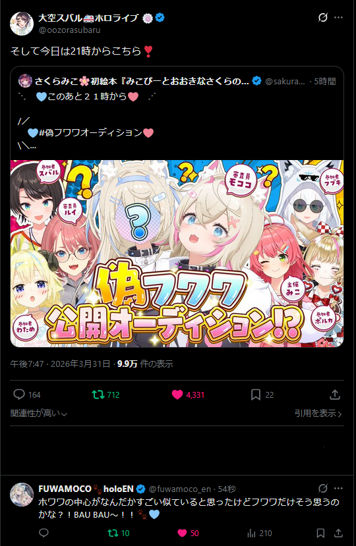Open Subaru's profile avatar
The height and width of the screenshot is (546, 356).
[22, 24]
